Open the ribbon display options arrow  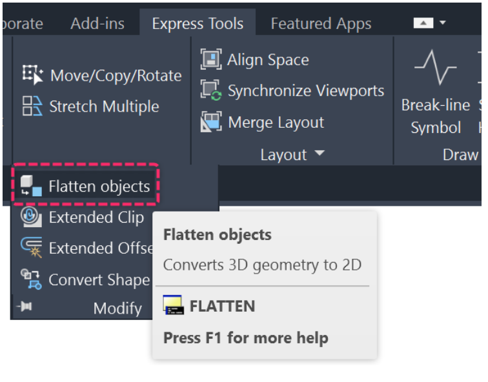443,23
